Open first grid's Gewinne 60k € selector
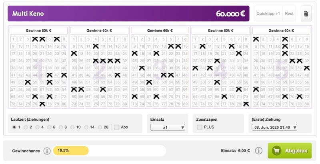The height and width of the screenshot is (164, 320). click(39, 30)
